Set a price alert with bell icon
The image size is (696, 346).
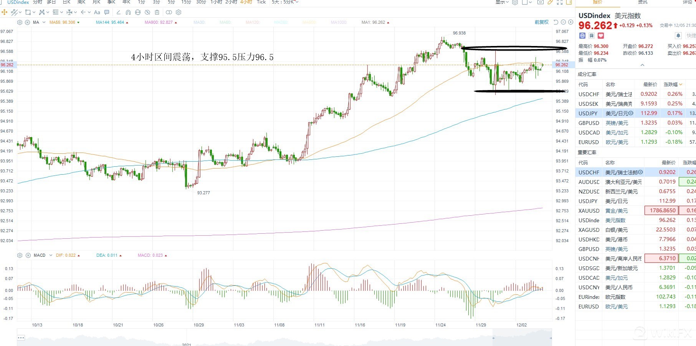click(678, 36)
